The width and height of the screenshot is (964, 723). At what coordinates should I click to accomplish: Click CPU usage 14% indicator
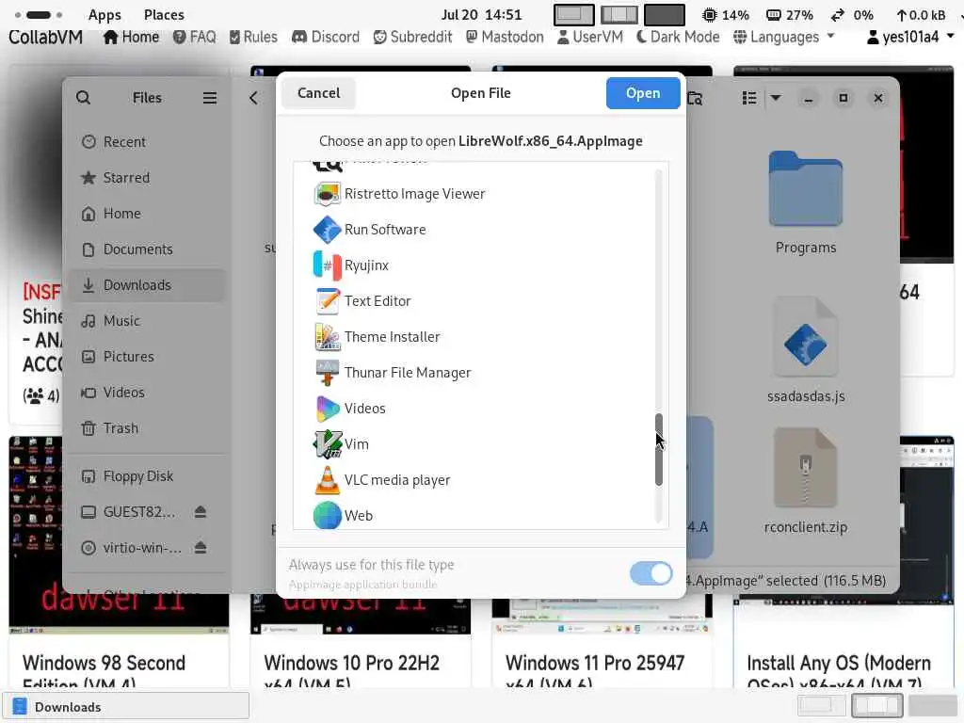click(726, 15)
